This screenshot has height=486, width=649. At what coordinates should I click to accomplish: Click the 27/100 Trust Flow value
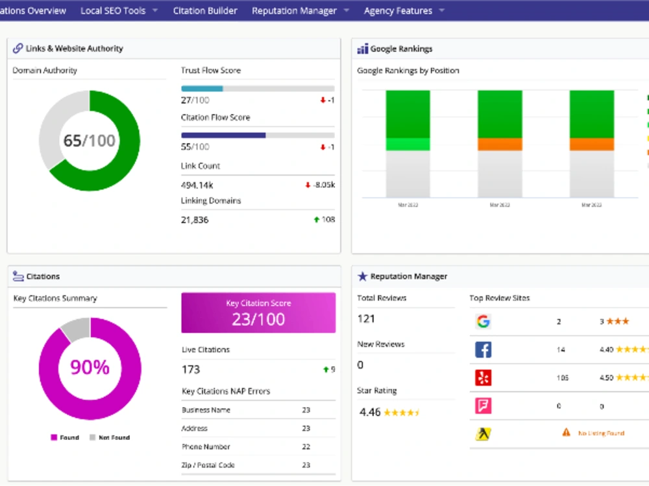coord(195,100)
